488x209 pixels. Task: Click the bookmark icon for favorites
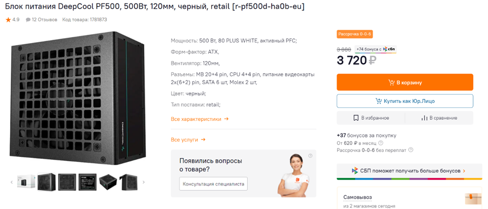click(x=356, y=118)
